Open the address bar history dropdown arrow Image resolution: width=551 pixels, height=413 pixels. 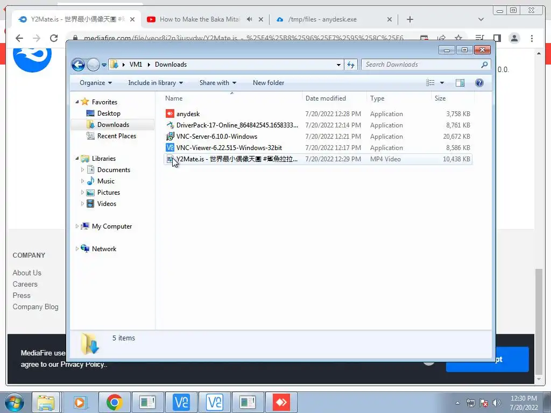coord(338,65)
